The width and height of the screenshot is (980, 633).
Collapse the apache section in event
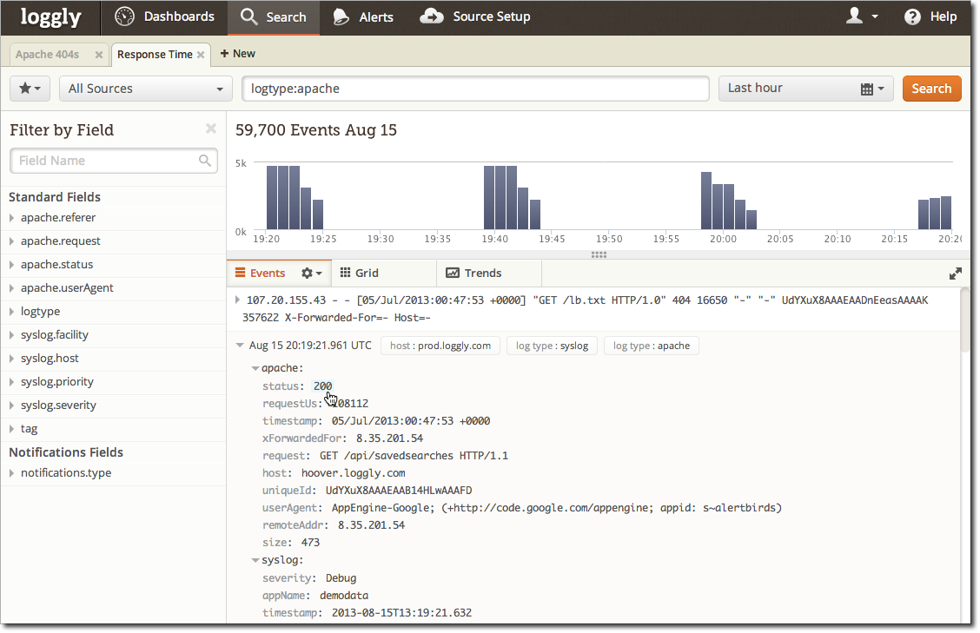click(x=255, y=368)
